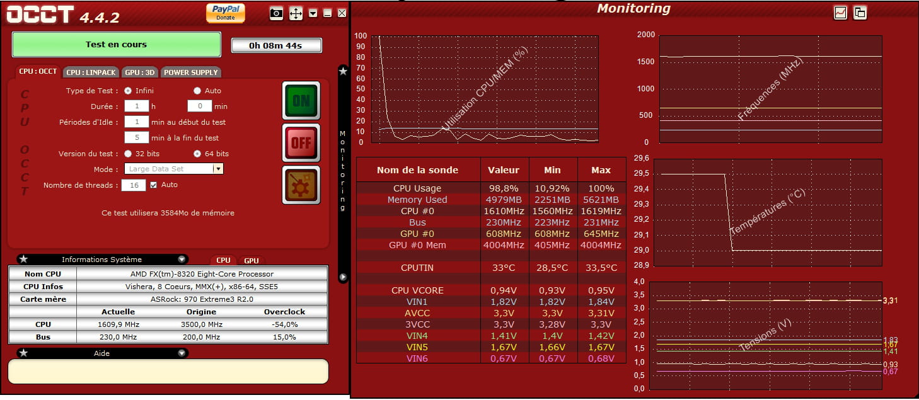Click the star icon beside Informations Système
Screen dimensions: 919x400
click(23, 260)
